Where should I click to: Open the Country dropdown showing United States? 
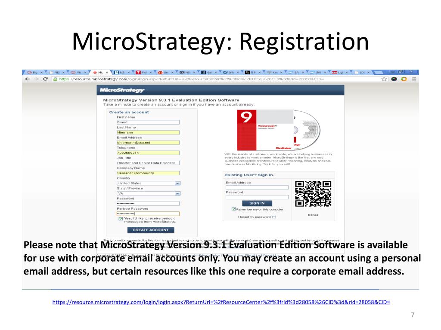(x=149, y=183)
